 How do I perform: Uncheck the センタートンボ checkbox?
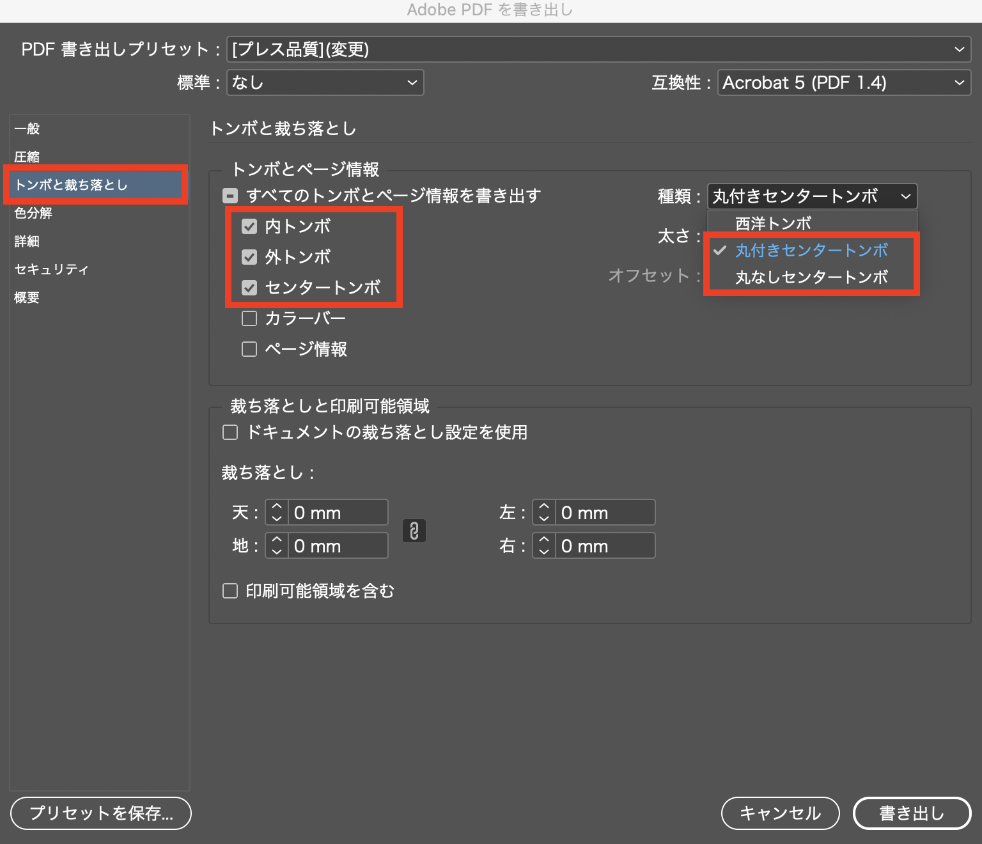(x=249, y=288)
